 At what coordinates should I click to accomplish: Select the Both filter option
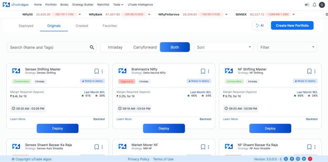pos(175,47)
